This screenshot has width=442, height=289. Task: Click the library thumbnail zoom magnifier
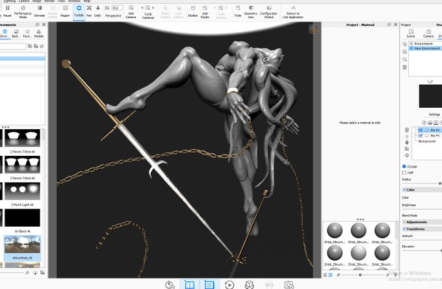(27, 272)
